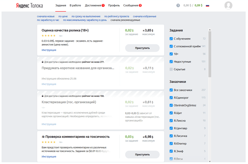Click the Яндекс Толока logo

(x=29, y=5)
